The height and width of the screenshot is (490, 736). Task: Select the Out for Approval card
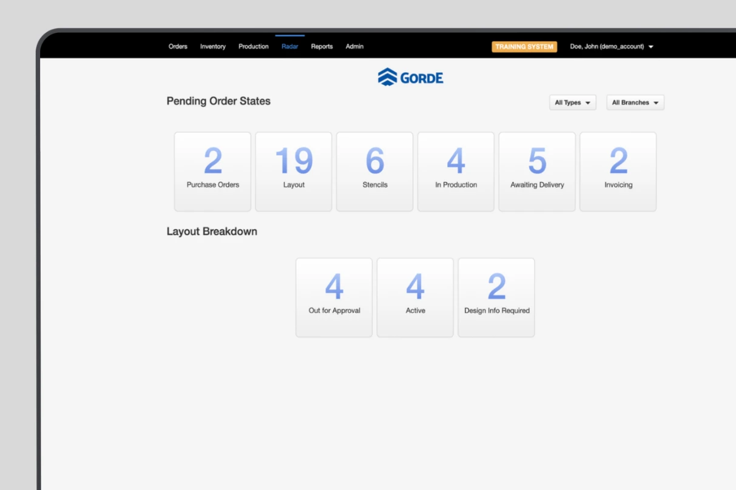[334, 298]
